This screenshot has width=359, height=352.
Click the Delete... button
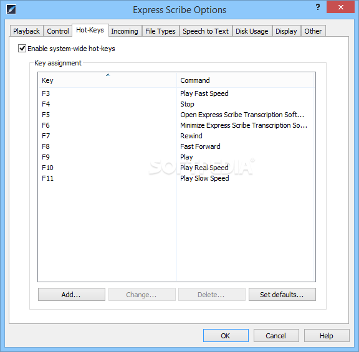pos(212,295)
